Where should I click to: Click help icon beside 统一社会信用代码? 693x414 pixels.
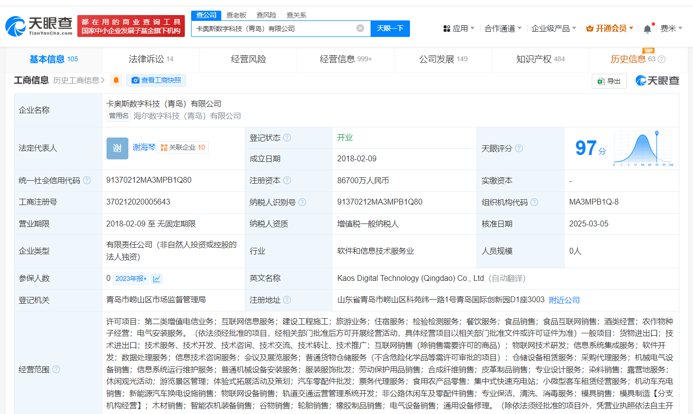click(87, 180)
